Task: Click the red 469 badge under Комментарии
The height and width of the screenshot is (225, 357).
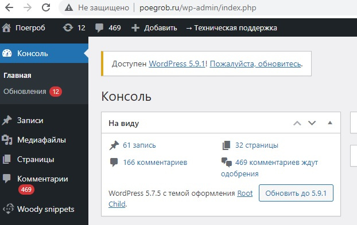Action: pos(26,190)
